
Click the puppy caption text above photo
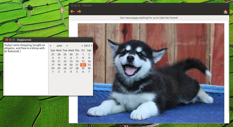click(149, 18)
